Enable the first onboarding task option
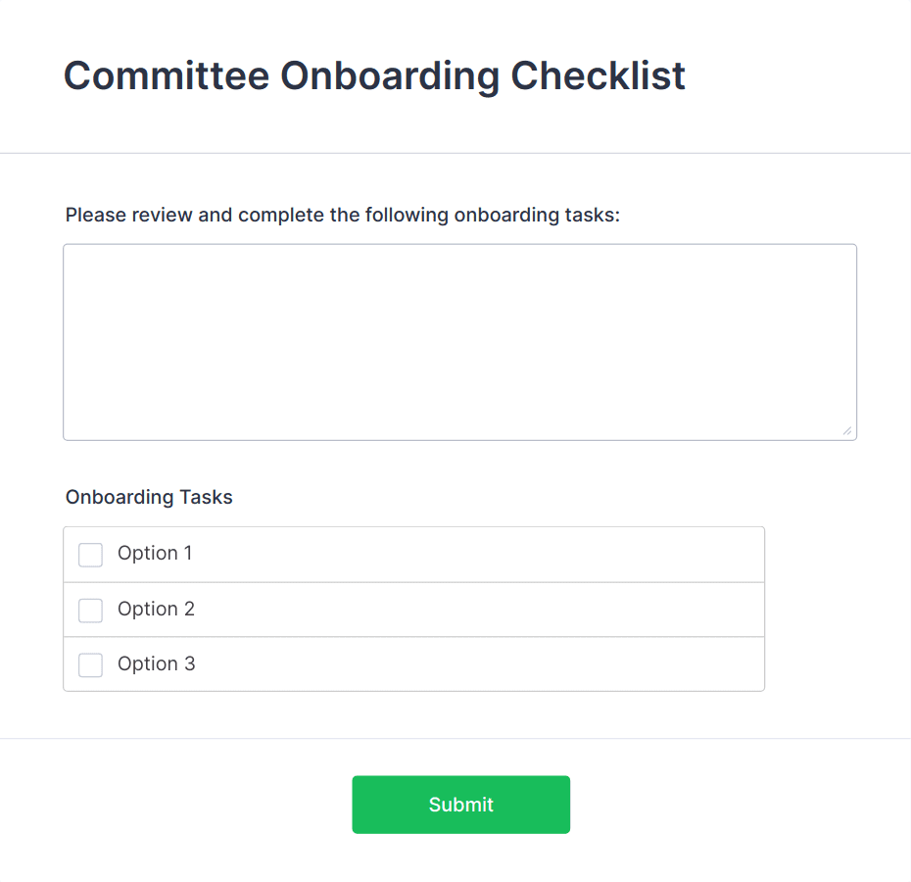The height and width of the screenshot is (882, 911). [x=90, y=554]
